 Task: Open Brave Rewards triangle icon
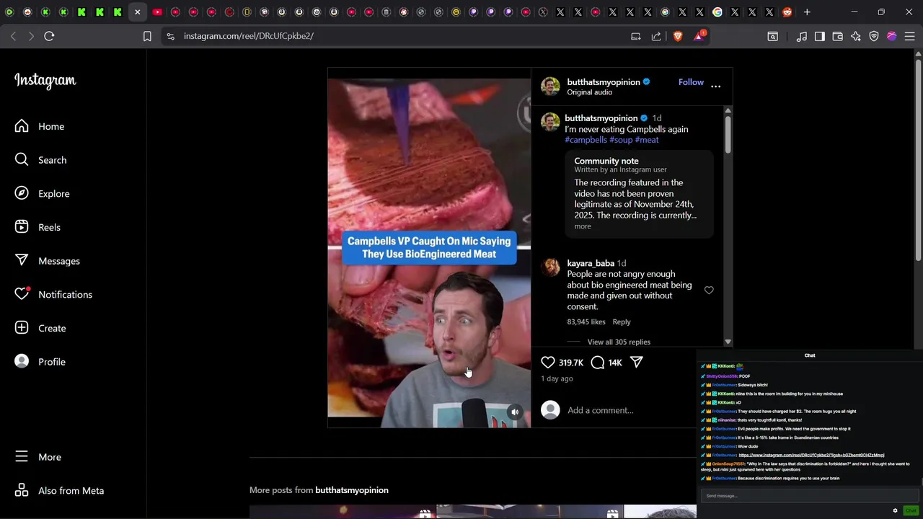click(699, 36)
